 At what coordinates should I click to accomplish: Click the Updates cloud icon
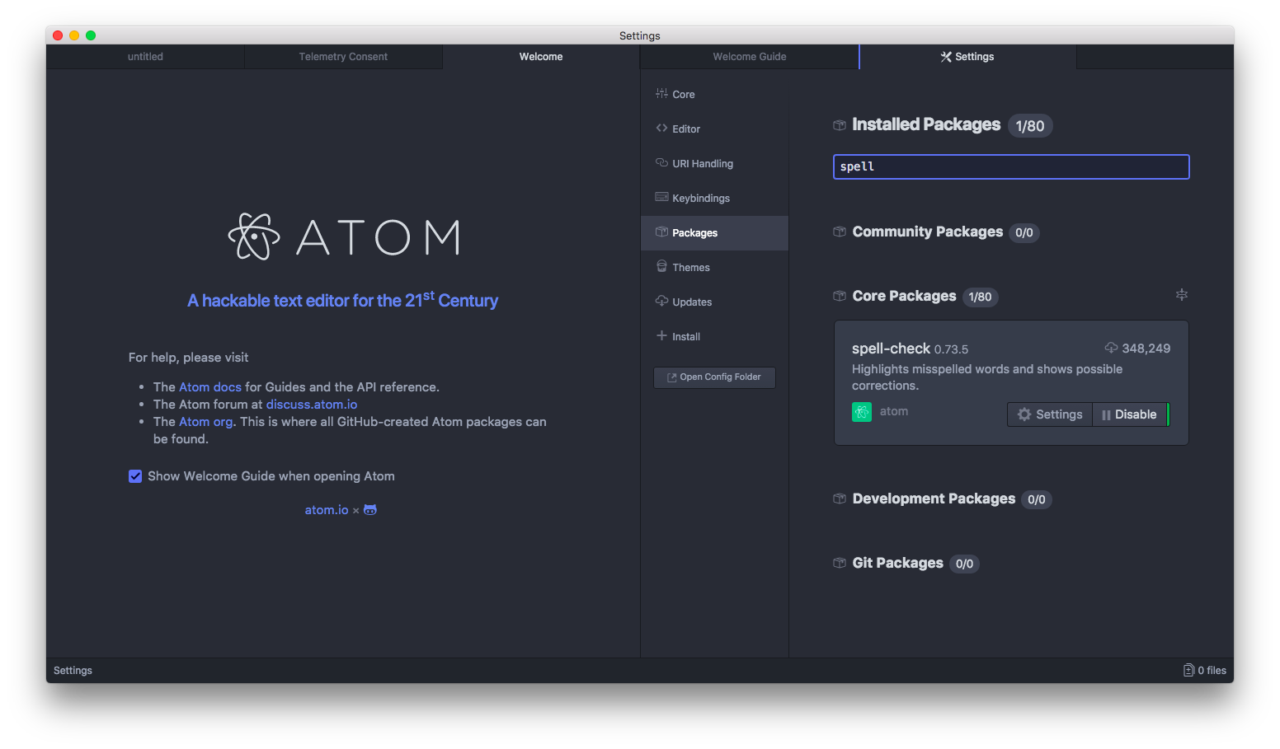click(x=661, y=301)
